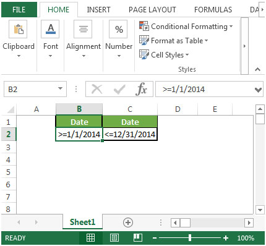Click previous sheet navigation arrow
The width and height of the screenshot is (266, 246).
point(19,223)
